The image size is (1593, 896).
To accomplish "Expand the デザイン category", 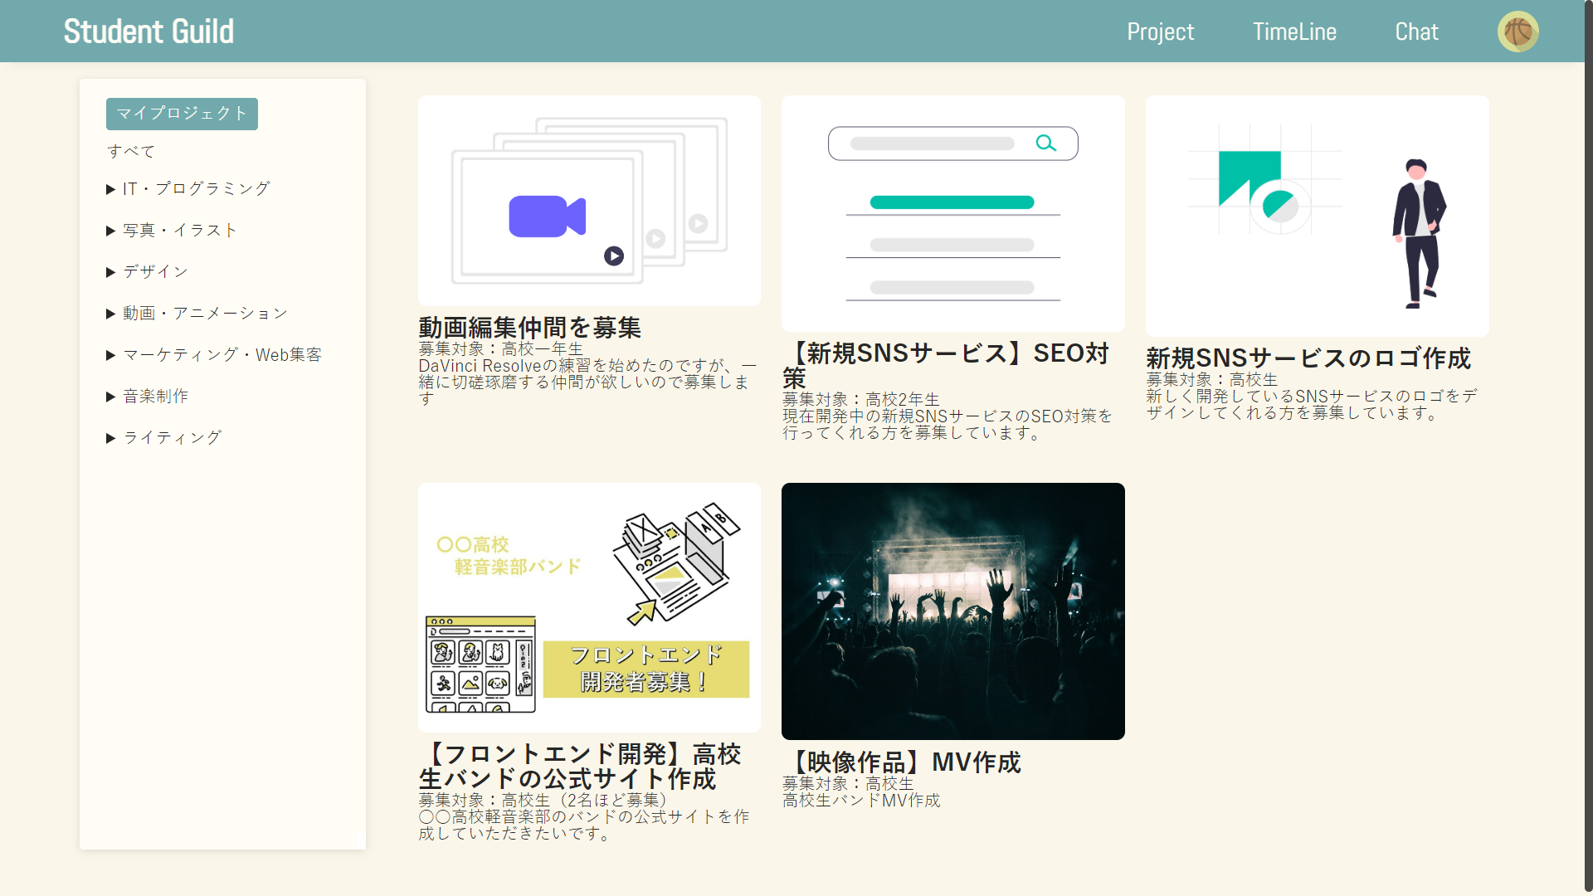I will pos(148,271).
